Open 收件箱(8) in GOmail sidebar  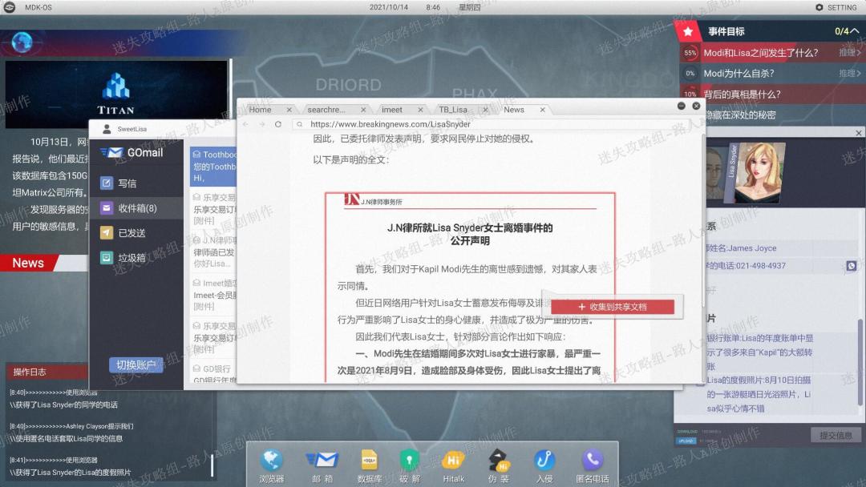point(136,208)
